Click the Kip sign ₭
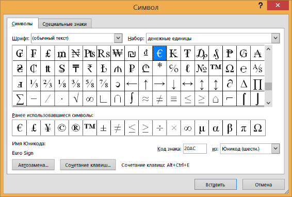The image size is (292, 197). tap(173, 53)
